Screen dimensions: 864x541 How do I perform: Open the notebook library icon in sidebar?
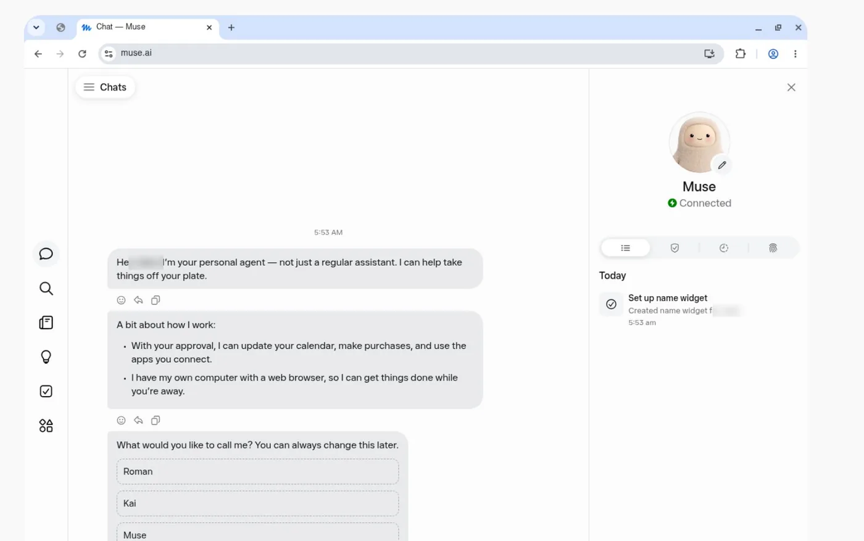(x=46, y=323)
